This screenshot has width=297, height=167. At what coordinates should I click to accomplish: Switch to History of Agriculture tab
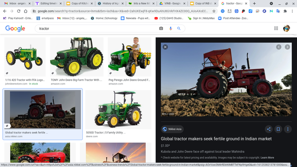point(110,3)
